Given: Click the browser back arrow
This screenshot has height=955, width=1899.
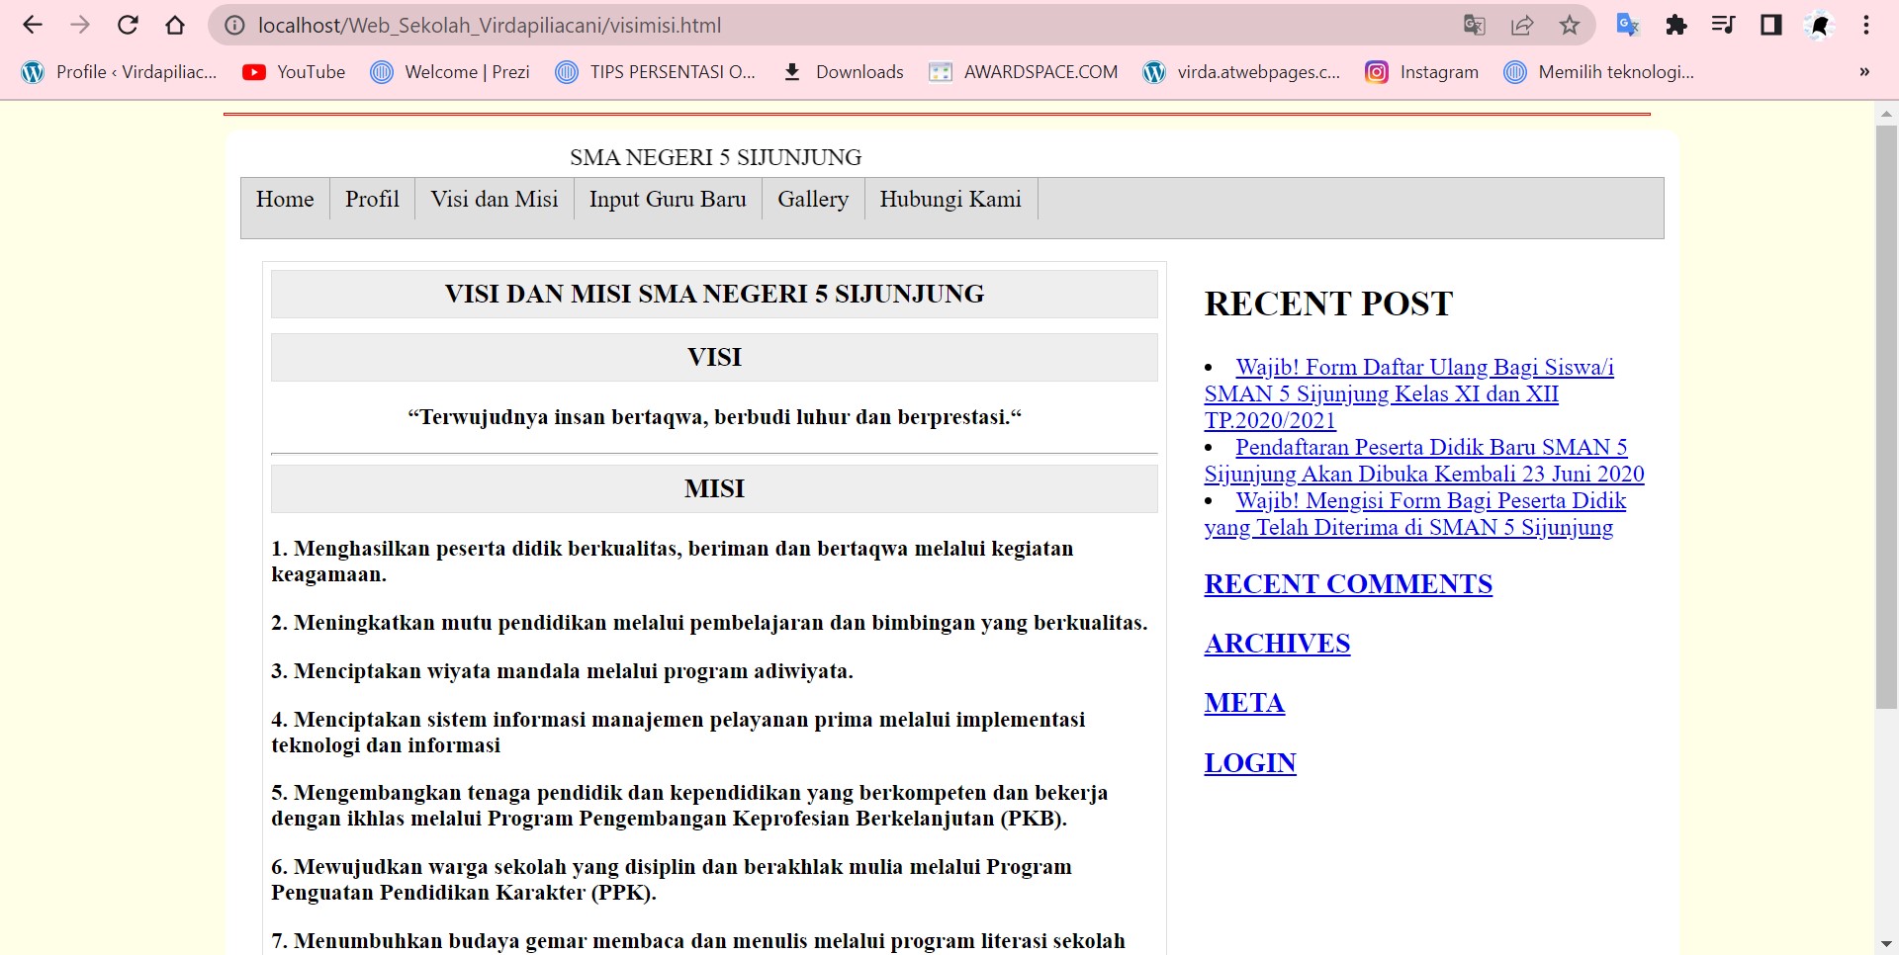Looking at the screenshot, I should [33, 26].
